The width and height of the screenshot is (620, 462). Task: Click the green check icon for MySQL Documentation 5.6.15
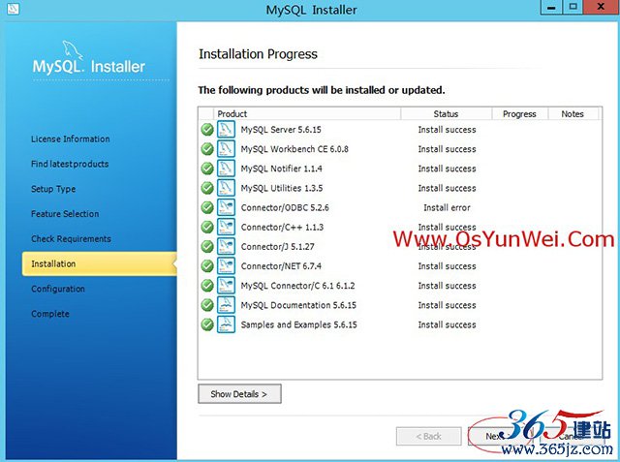(x=207, y=305)
